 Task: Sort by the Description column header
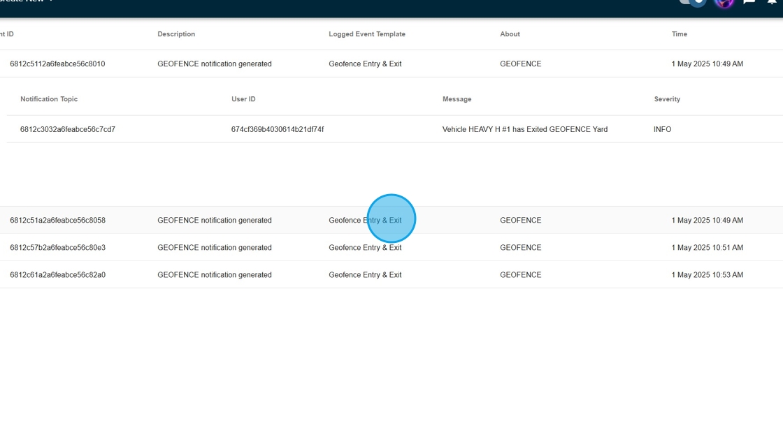coord(176,34)
